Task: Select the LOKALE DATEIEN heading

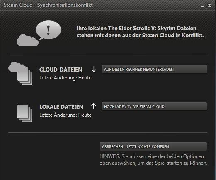Action: click(61, 107)
